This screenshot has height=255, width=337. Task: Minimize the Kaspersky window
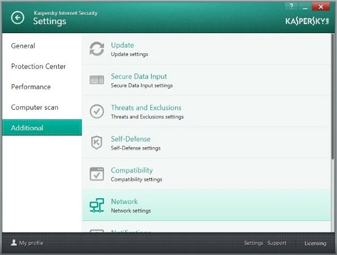coord(305,6)
